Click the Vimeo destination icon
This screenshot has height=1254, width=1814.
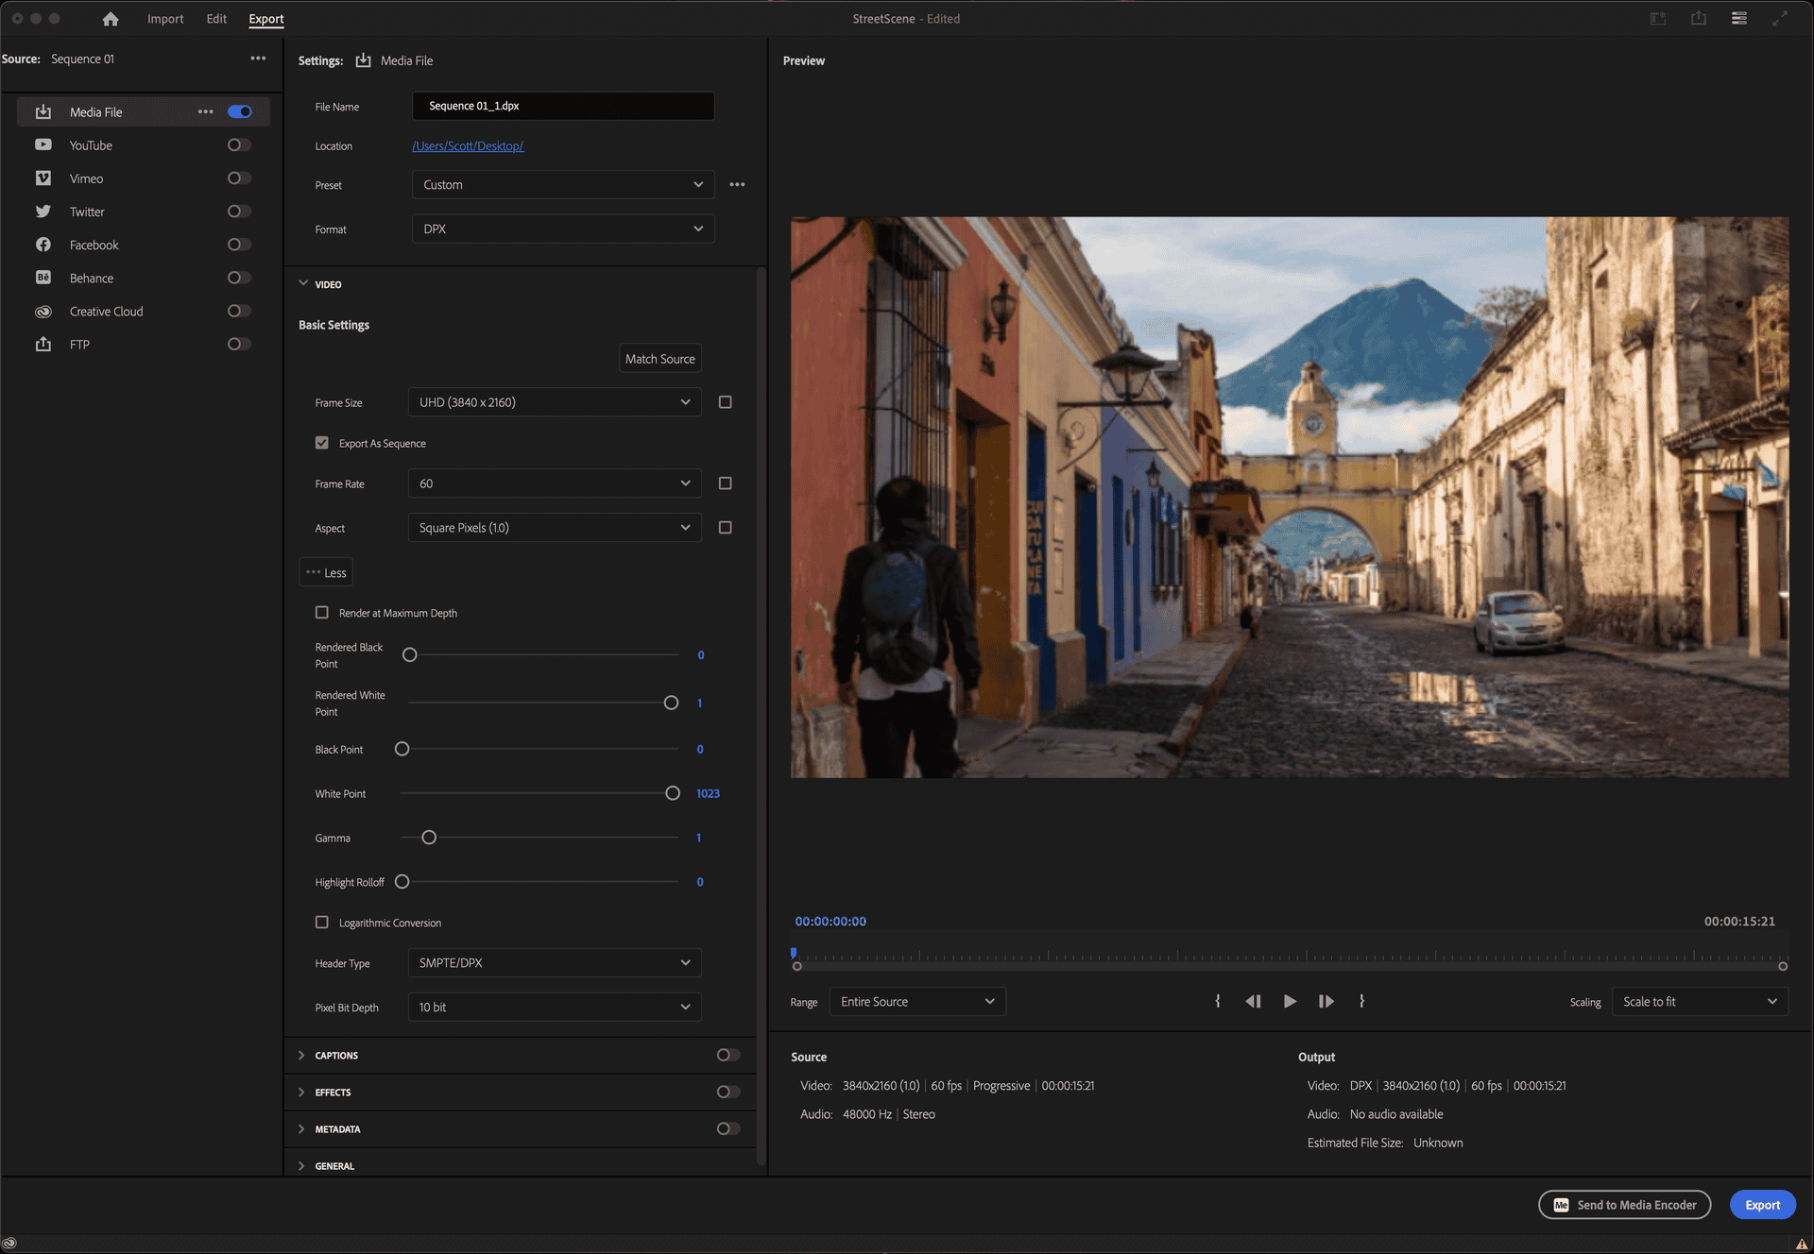43,178
